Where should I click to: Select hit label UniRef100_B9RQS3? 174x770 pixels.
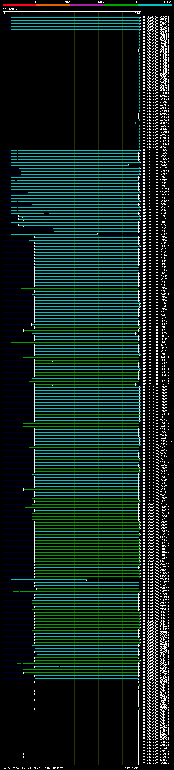[x=156, y=342]
